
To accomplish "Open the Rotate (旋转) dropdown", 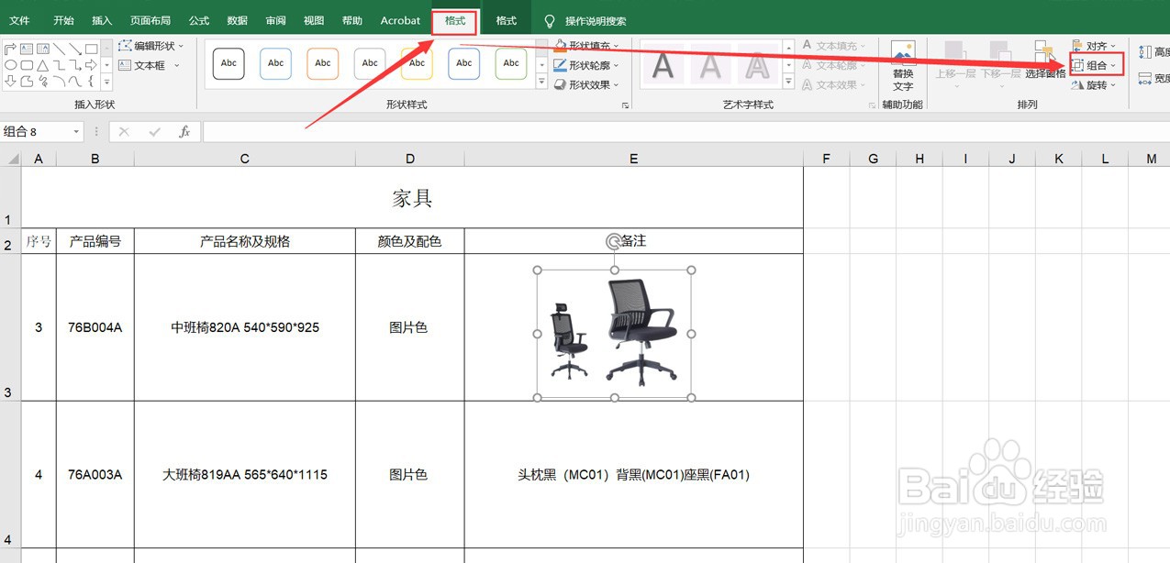I will point(1095,85).
